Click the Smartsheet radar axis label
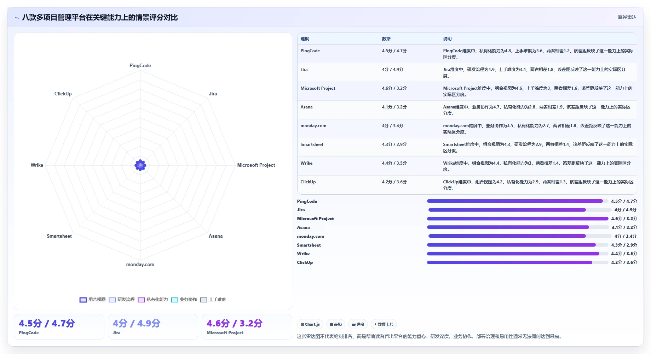Screen dimensions: 651x354 [x=59, y=236]
